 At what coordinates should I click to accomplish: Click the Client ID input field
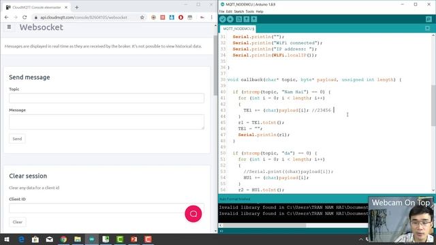[x=106, y=208]
